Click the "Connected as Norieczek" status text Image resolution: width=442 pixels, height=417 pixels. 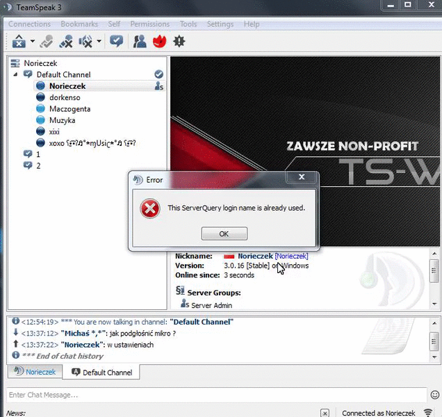(378, 413)
